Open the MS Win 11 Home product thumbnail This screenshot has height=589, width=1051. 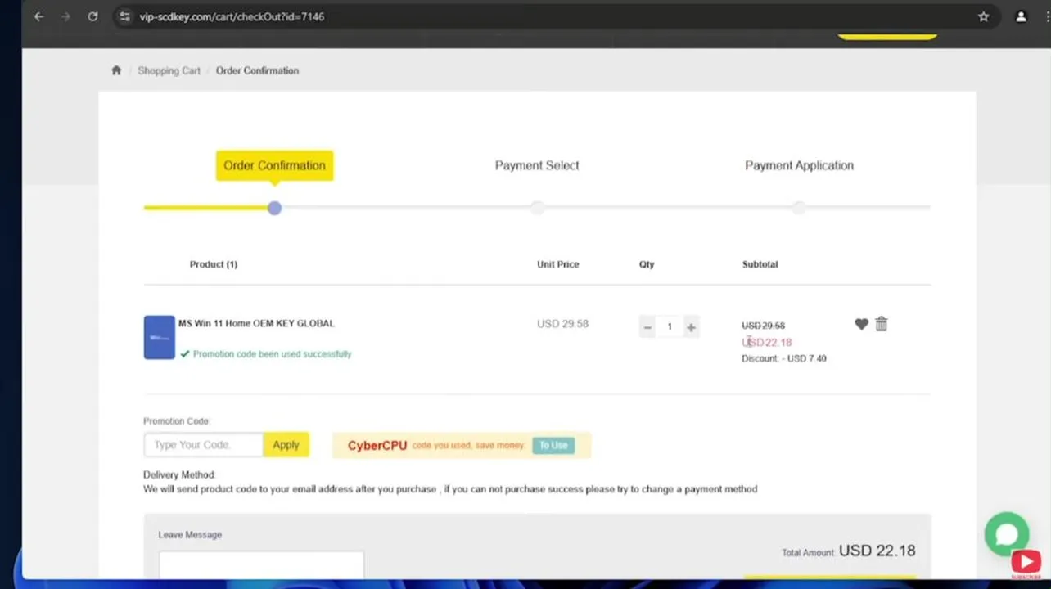[x=160, y=337]
